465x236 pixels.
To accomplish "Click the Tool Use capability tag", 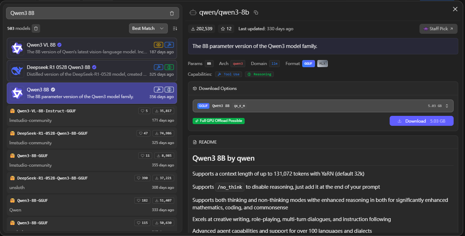I will pyautogui.click(x=229, y=74).
